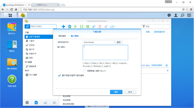Select the Completed sidebar item
Viewport: 194px width, 108px height.
point(39,45)
